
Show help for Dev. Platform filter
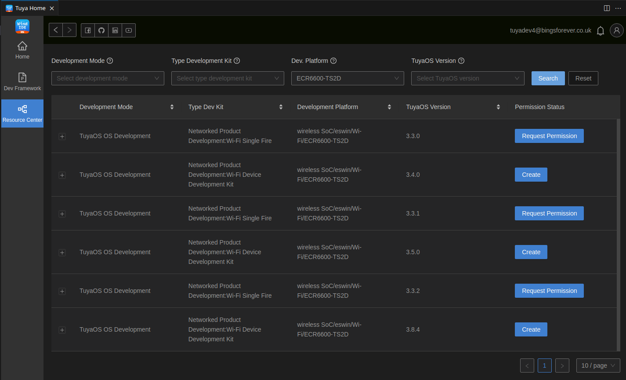click(x=333, y=61)
